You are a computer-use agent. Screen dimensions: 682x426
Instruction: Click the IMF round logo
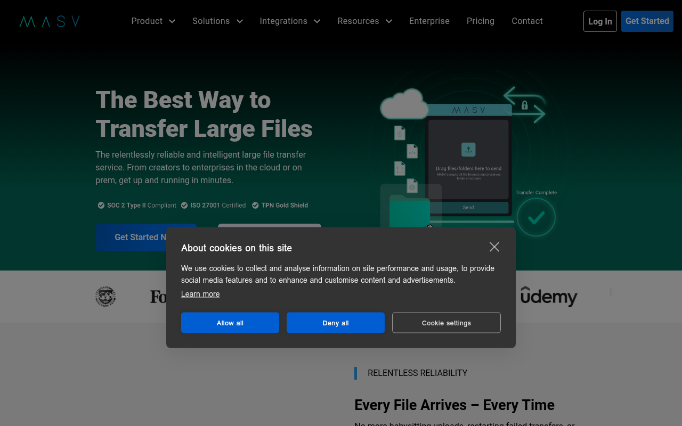105,297
